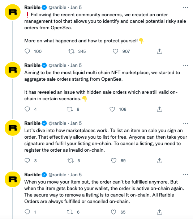The width and height of the screenshot is (193, 219).
Task: Reply to the tweet about how marketplaces work
Action: coord(27,161)
